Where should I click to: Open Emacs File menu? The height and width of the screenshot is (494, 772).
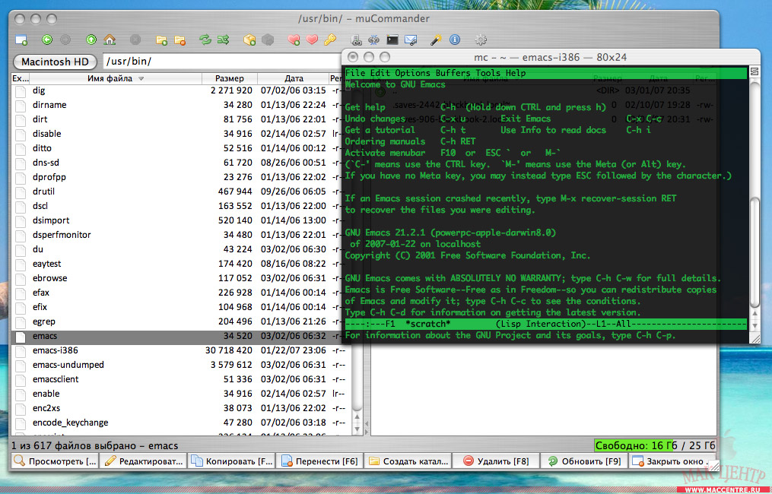pyautogui.click(x=355, y=73)
